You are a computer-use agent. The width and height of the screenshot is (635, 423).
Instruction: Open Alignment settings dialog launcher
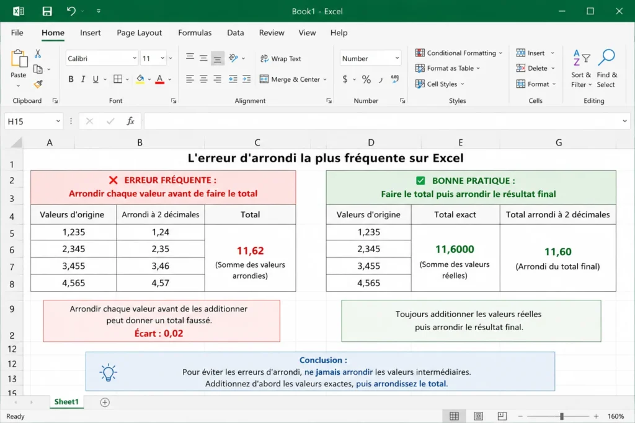click(x=329, y=101)
